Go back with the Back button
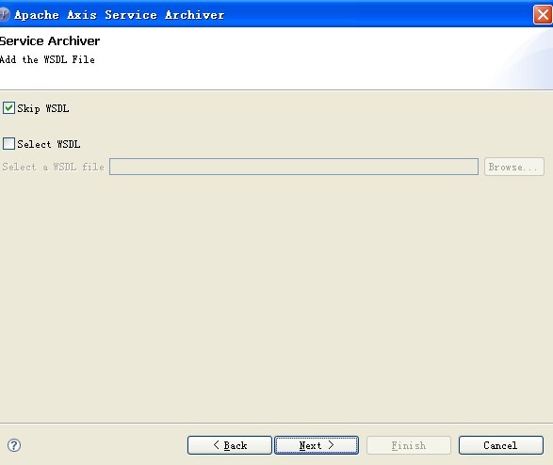This screenshot has width=553, height=465. [230, 445]
